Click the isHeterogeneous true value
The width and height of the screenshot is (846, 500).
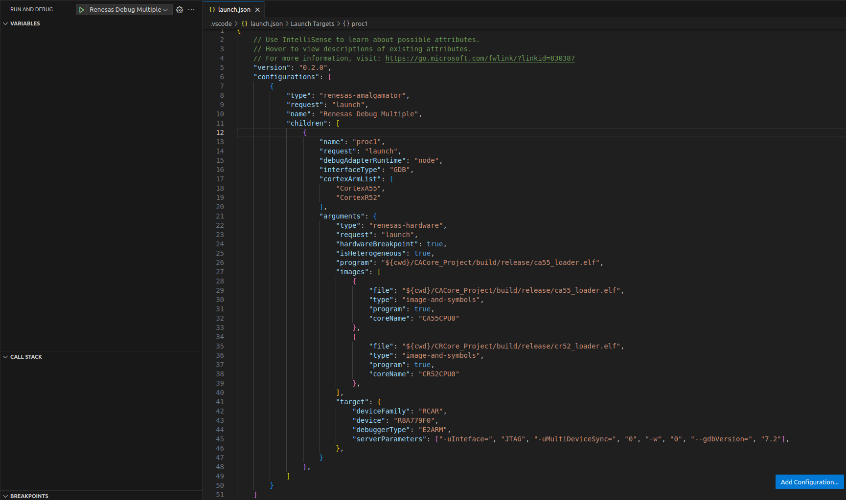tap(422, 253)
